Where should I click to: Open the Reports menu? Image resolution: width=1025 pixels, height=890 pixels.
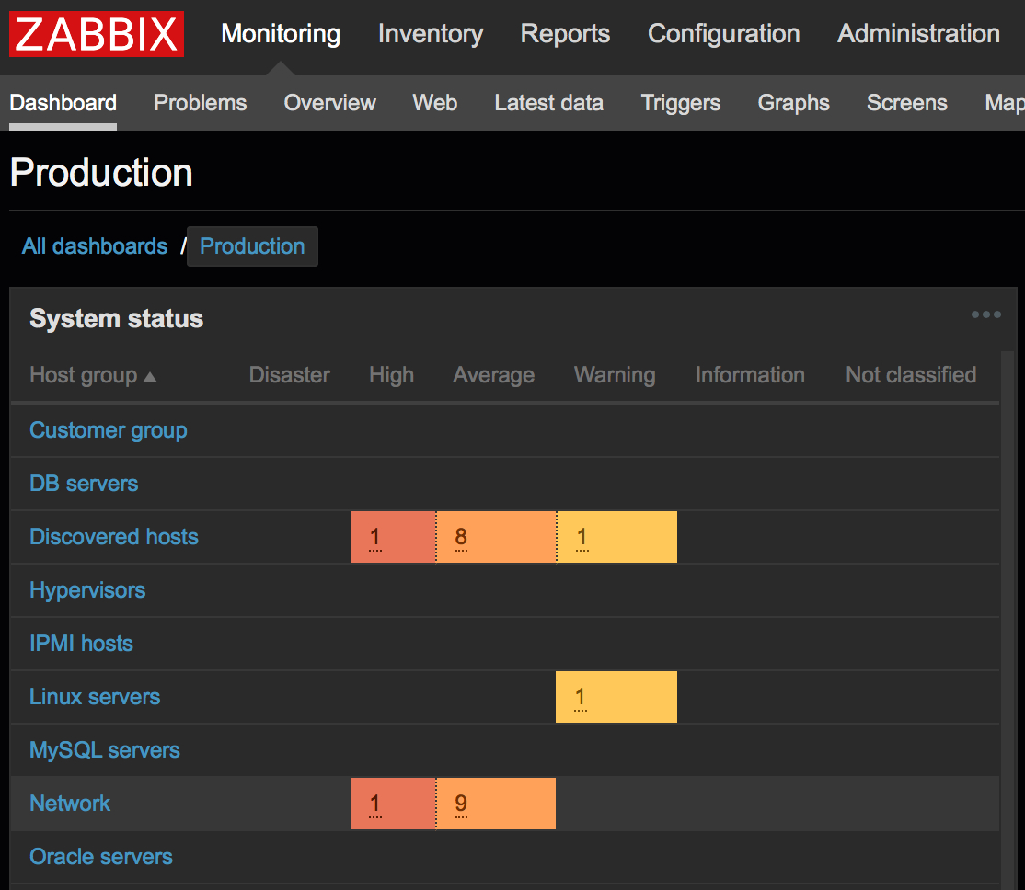click(565, 34)
